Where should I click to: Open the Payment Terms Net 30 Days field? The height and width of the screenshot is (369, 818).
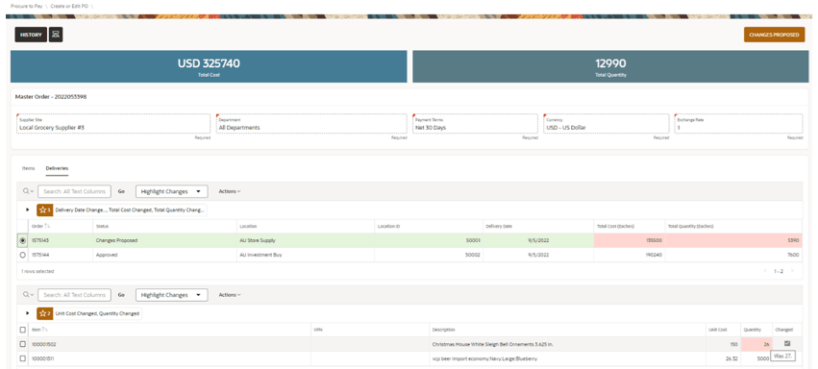(x=475, y=124)
